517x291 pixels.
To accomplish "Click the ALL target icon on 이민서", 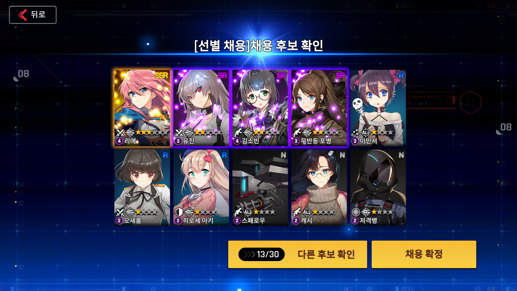I will pos(366,132).
